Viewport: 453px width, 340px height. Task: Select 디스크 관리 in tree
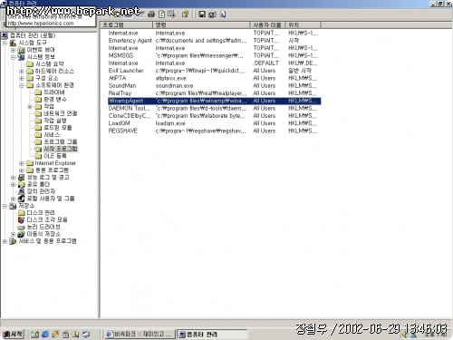[41, 213]
